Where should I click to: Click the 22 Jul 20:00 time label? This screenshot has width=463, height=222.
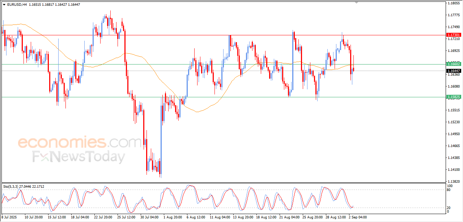[103, 217]
